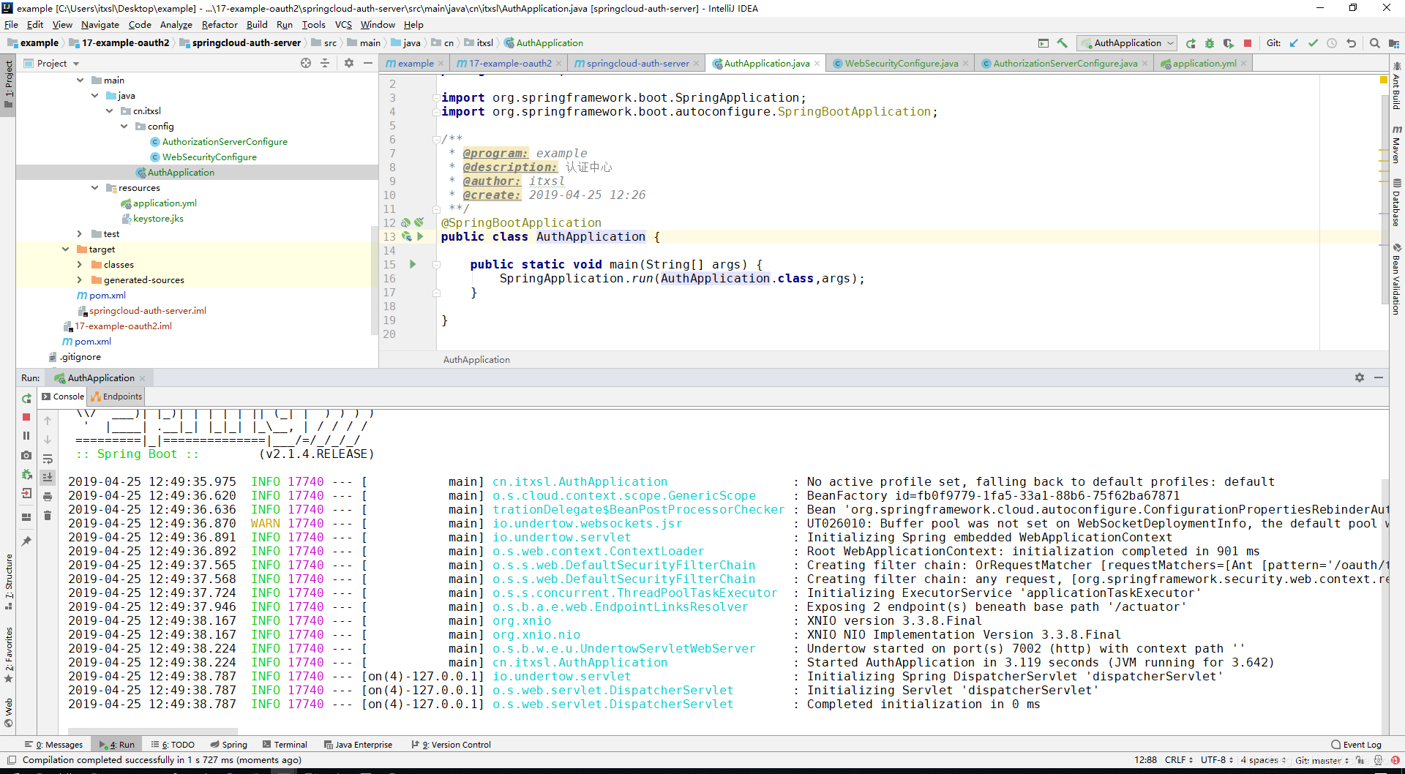Rerun AuthApplication from the top toolbar
This screenshot has width=1405, height=774.
[1191, 43]
